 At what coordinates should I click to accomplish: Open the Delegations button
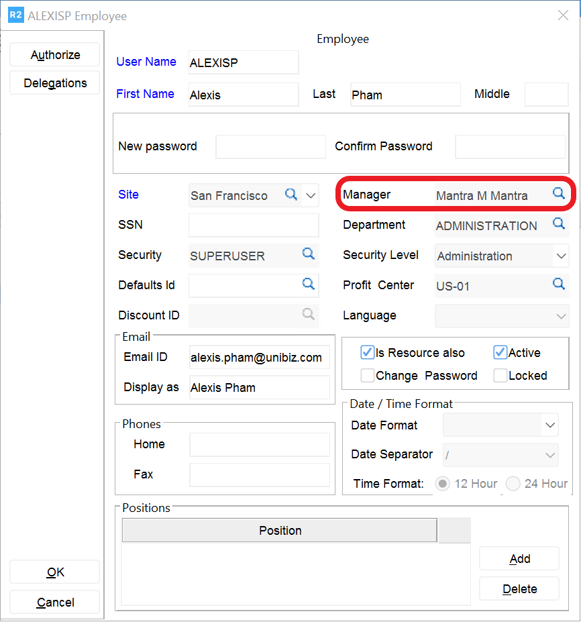click(55, 83)
